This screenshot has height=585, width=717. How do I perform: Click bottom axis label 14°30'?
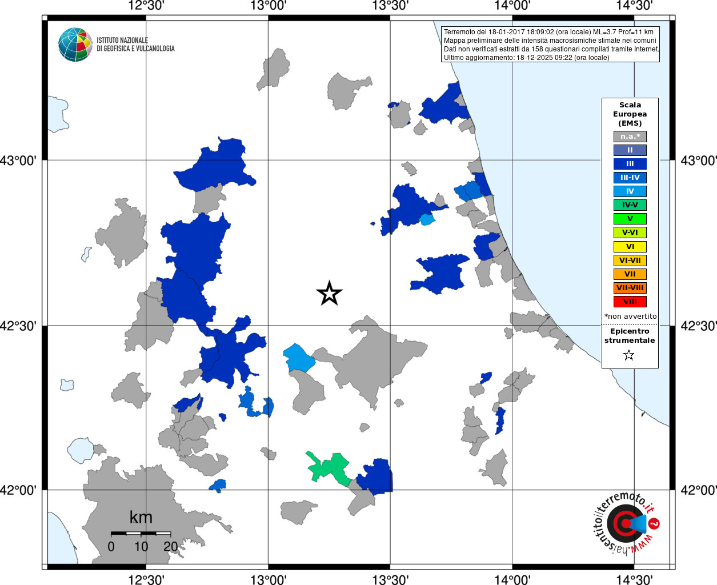coord(634,580)
